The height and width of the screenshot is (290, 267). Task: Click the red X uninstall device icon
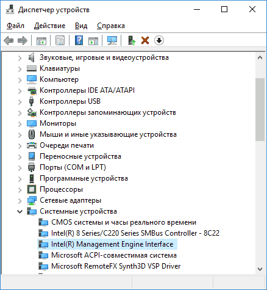pyautogui.click(x=145, y=40)
